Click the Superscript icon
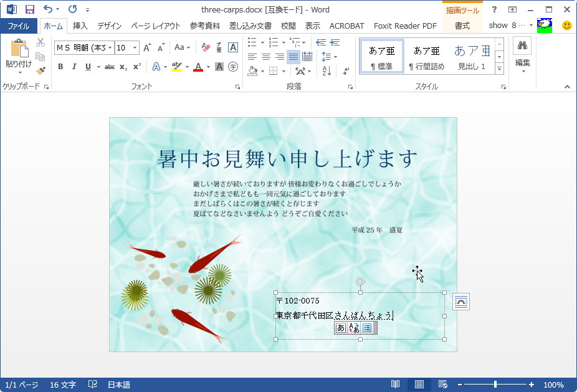The width and height of the screenshot is (577, 392). [137, 65]
